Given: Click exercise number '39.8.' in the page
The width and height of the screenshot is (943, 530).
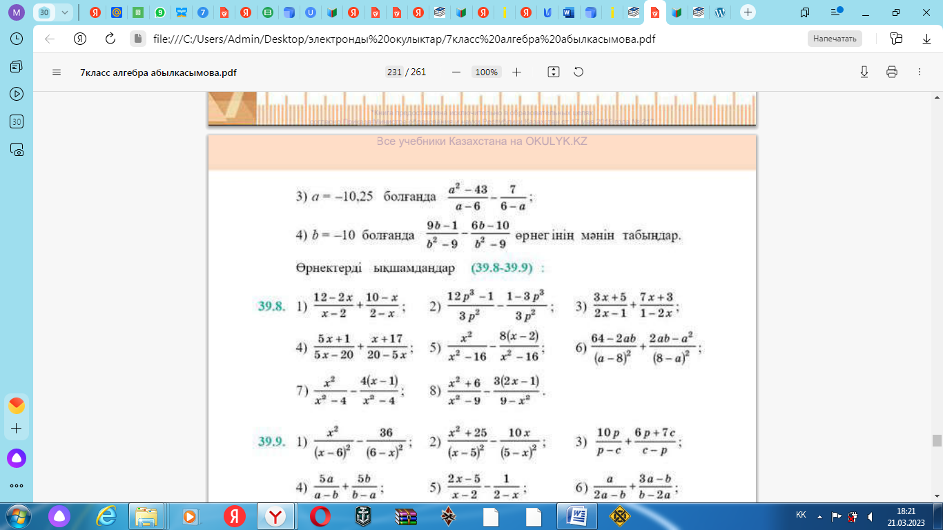Looking at the screenshot, I should [272, 308].
